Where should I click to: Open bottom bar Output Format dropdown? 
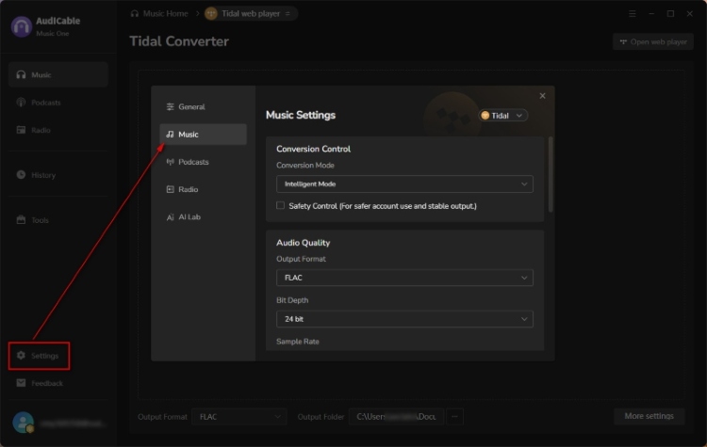(x=239, y=417)
